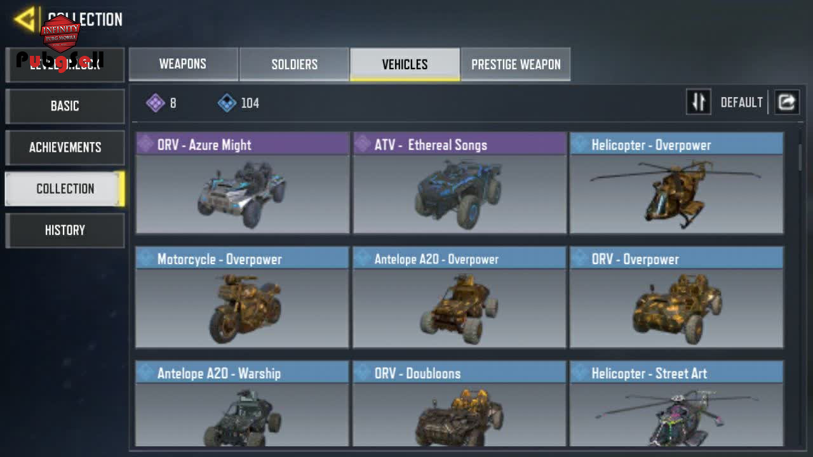Select the ORV - Azure Might vehicle
Viewport: 813px width, 457px height.
243,183
